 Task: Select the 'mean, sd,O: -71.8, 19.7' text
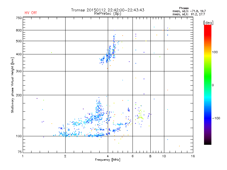(189, 11)
